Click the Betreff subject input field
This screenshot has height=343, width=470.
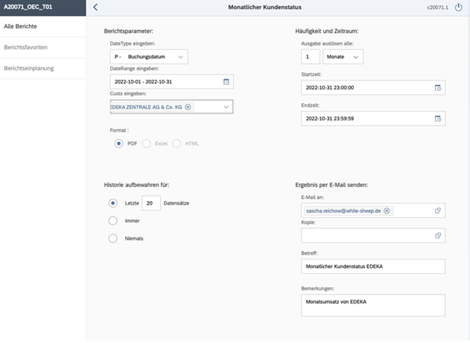[372, 266]
